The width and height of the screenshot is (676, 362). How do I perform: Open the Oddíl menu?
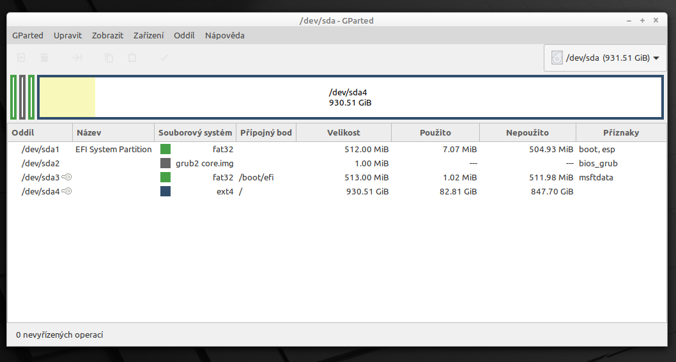tap(184, 35)
